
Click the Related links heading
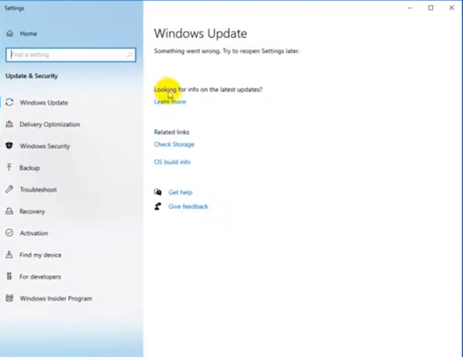pyautogui.click(x=172, y=132)
